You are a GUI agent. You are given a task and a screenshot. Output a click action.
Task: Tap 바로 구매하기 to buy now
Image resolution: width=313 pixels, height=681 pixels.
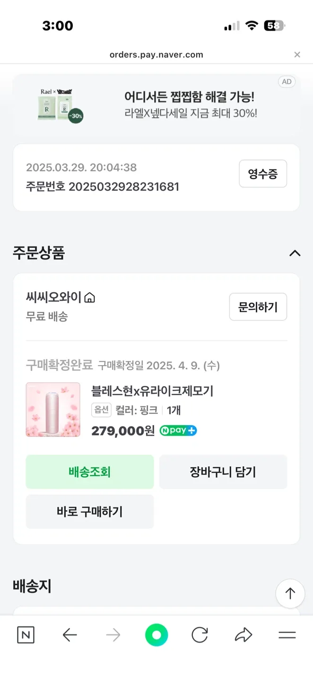coord(90,511)
